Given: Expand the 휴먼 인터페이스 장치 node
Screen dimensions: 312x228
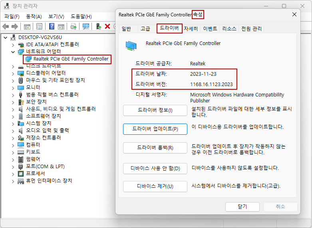Looking at the screenshot, I should [13, 181].
